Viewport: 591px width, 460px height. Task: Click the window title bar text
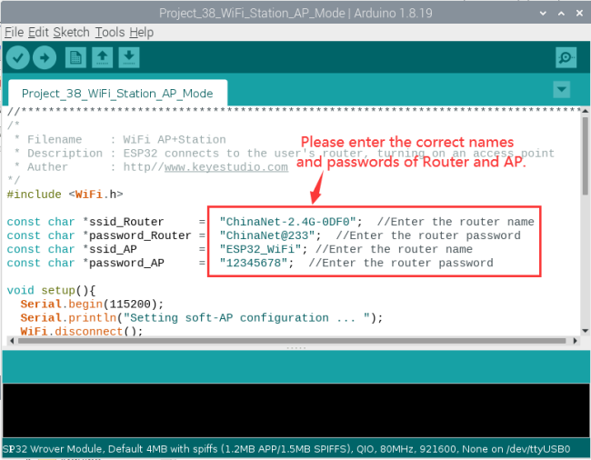[x=295, y=14]
